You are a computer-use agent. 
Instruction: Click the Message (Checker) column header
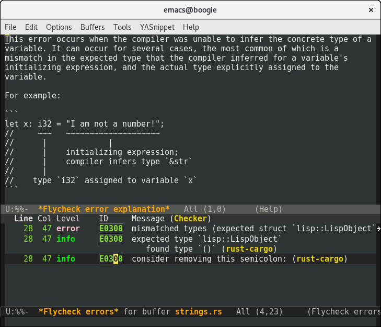(x=170, y=218)
